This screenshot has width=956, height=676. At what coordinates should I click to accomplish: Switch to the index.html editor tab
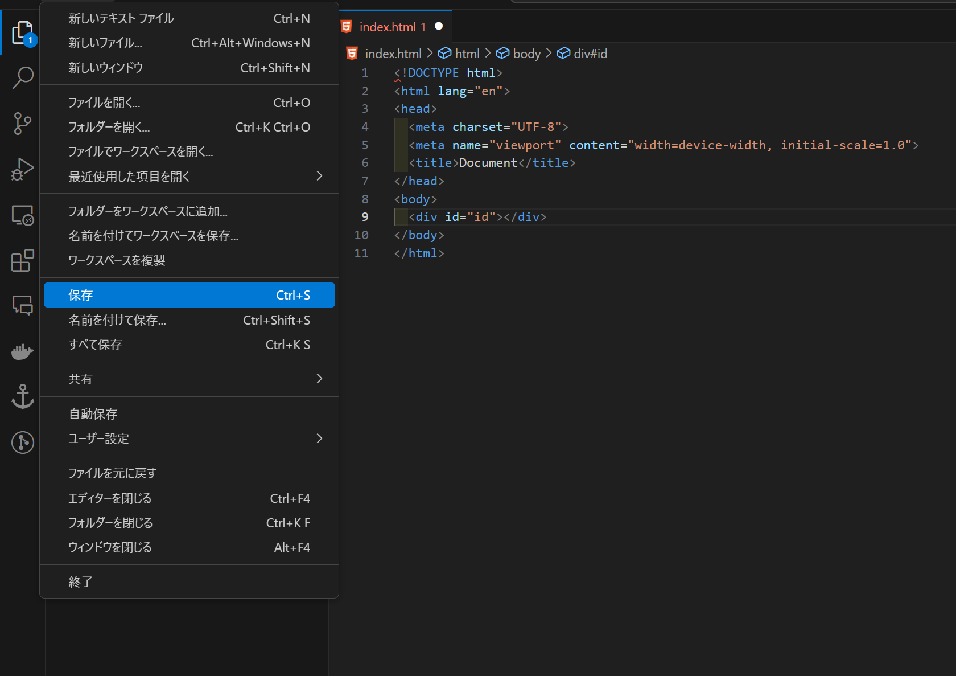(388, 27)
